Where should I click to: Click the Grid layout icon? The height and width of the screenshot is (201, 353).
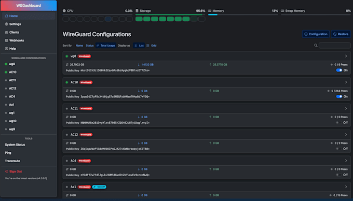click(x=147, y=46)
